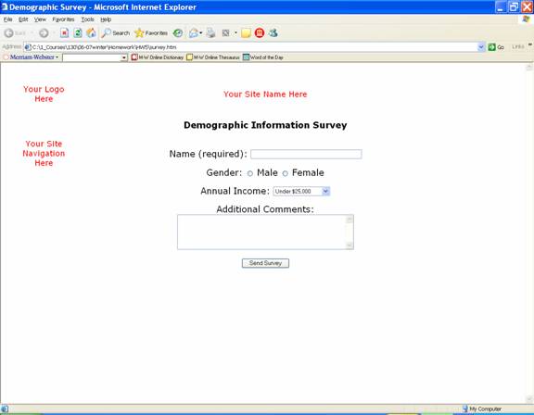534x415 pixels.
Task: Expand the address bar dropdown arrow
Action: pos(481,47)
